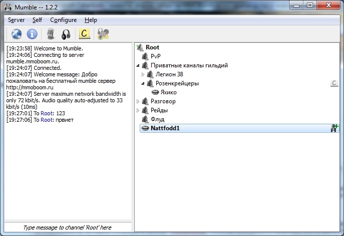This screenshot has width=344, height=236.
Task: Click the comment icon on the Розенкрейцеры row
Action: pyautogui.click(x=334, y=83)
